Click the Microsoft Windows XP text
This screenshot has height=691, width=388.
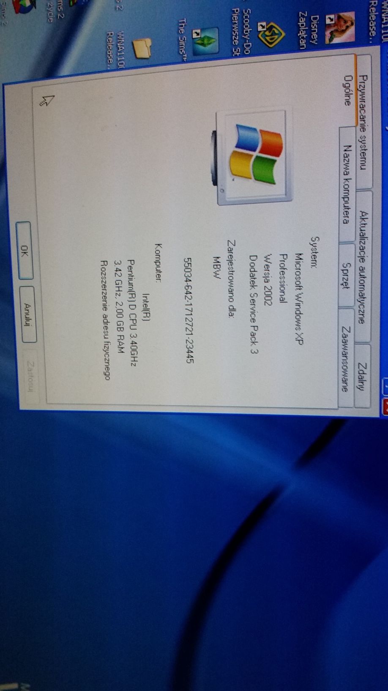(x=299, y=299)
